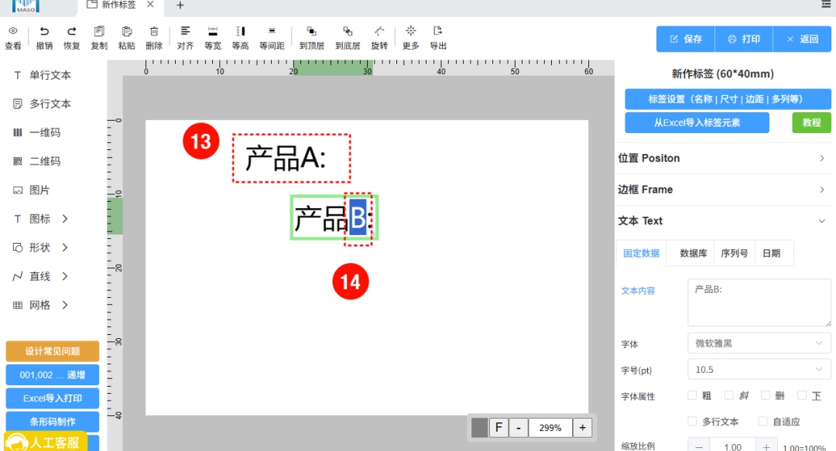836x451 pixels.
Task: Click the 返回 back button
Action: tap(802, 39)
